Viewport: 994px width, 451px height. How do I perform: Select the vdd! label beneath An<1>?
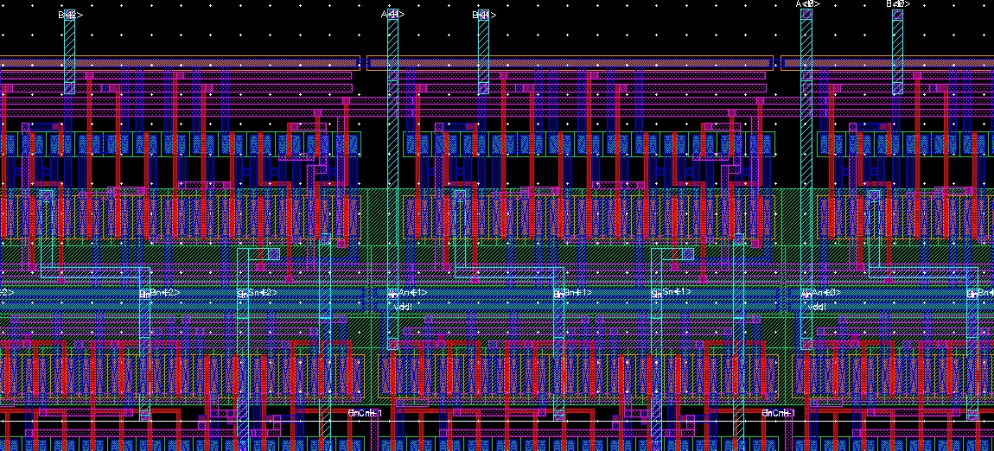(403, 306)
